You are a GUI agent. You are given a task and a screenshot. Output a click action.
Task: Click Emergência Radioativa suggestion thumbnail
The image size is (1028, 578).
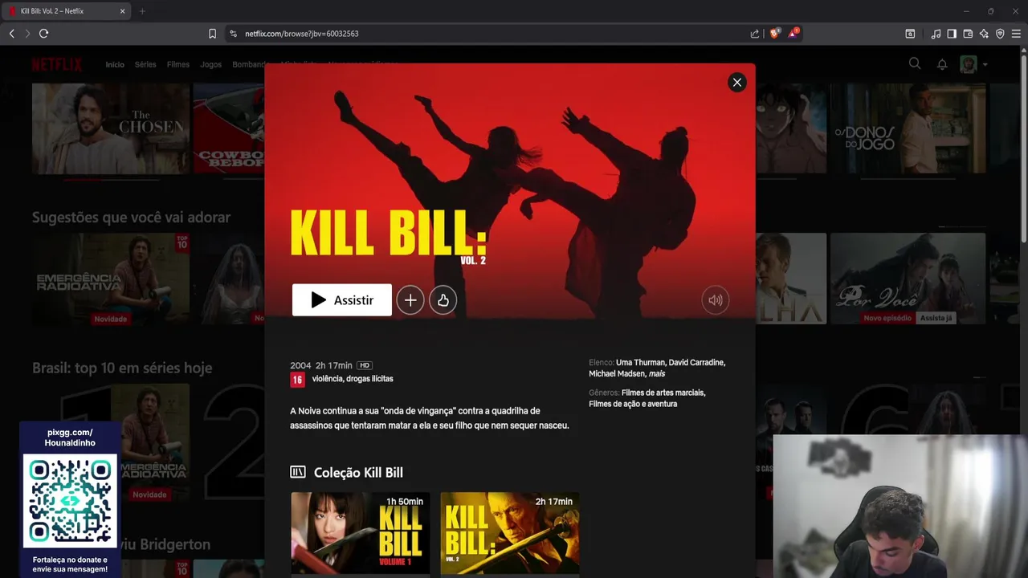(x=111, y=279)
